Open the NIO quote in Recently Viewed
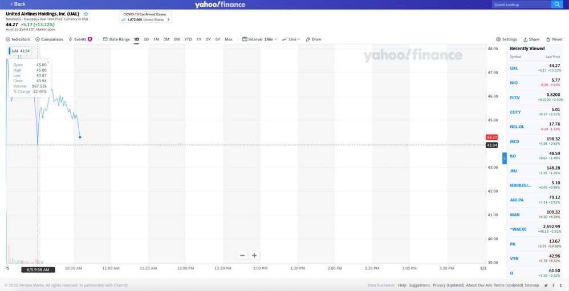 tap(514, 83)
